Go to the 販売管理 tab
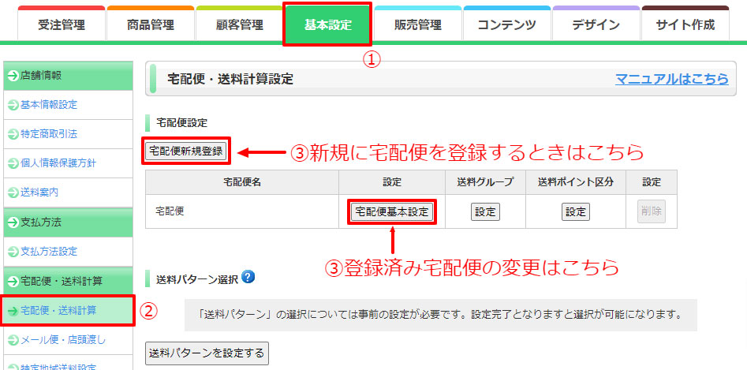 point(418,24)
